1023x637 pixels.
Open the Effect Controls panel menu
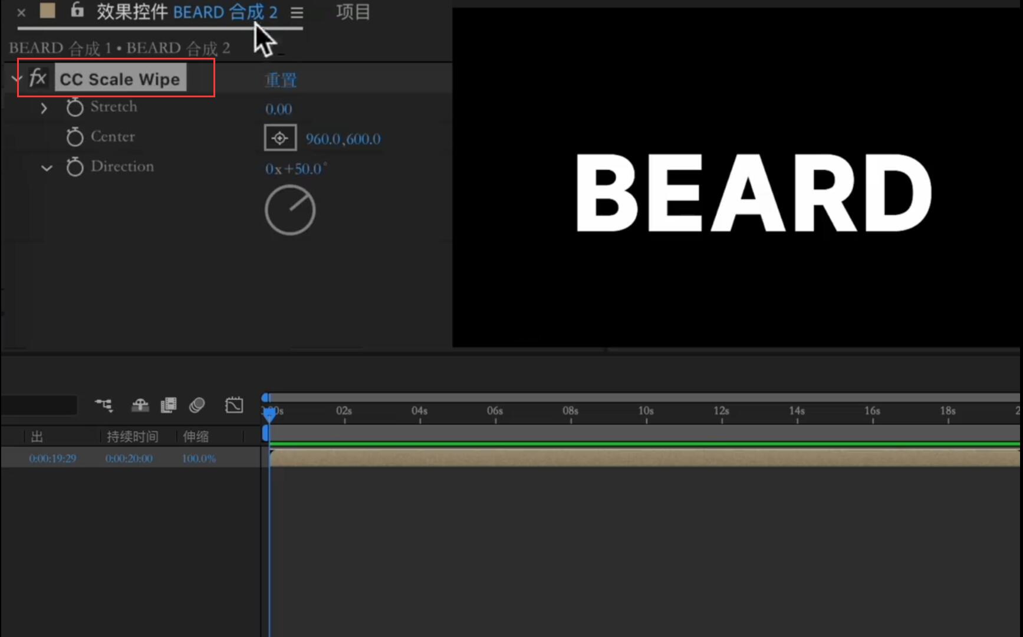pyautogui.click(x=297, y=12)
